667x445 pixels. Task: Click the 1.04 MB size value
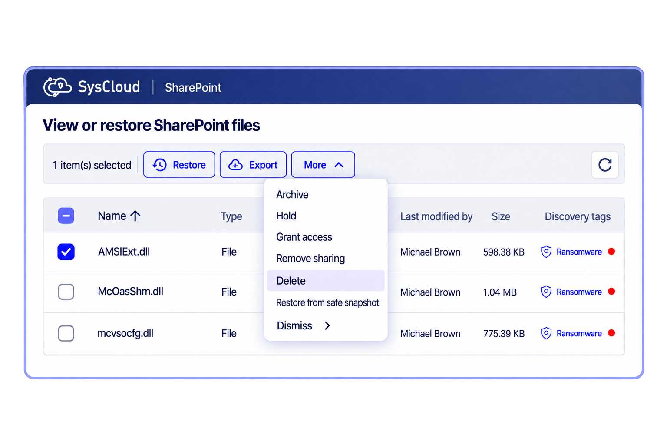click(500, 292)
